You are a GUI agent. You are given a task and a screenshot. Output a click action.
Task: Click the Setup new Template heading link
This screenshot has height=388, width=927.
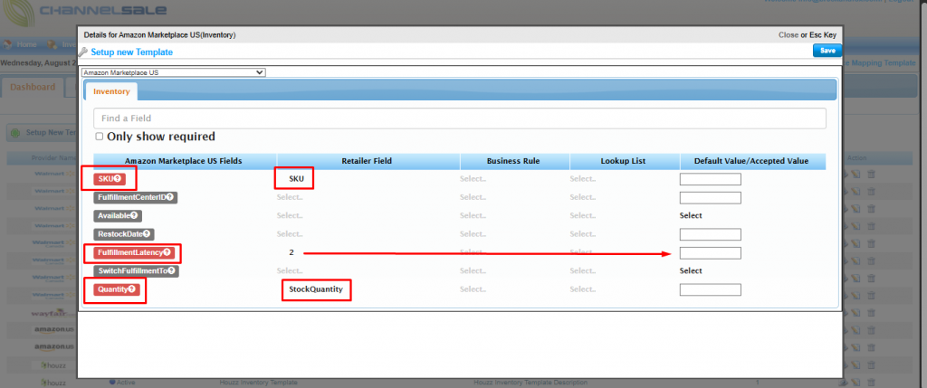132,52
